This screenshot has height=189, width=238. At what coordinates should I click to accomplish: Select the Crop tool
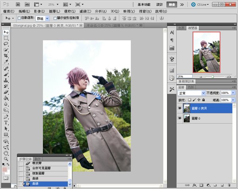[6, 56]
